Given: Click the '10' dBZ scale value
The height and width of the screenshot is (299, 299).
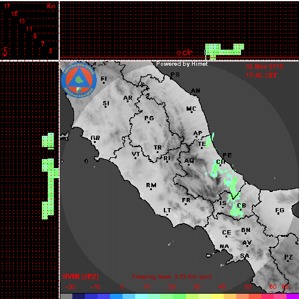Looking at the screenshot, I should (x=147, y=287).
